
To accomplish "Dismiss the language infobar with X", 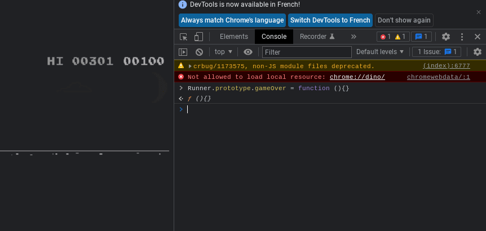I will pyautogui.click(x=479, y=12).
